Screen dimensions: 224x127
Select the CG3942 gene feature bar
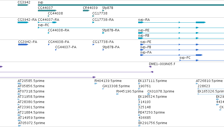coord(23,5)
